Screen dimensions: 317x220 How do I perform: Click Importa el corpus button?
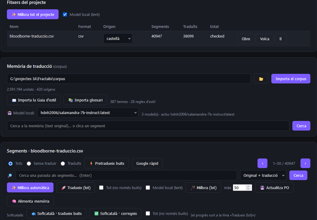(291, 79)
